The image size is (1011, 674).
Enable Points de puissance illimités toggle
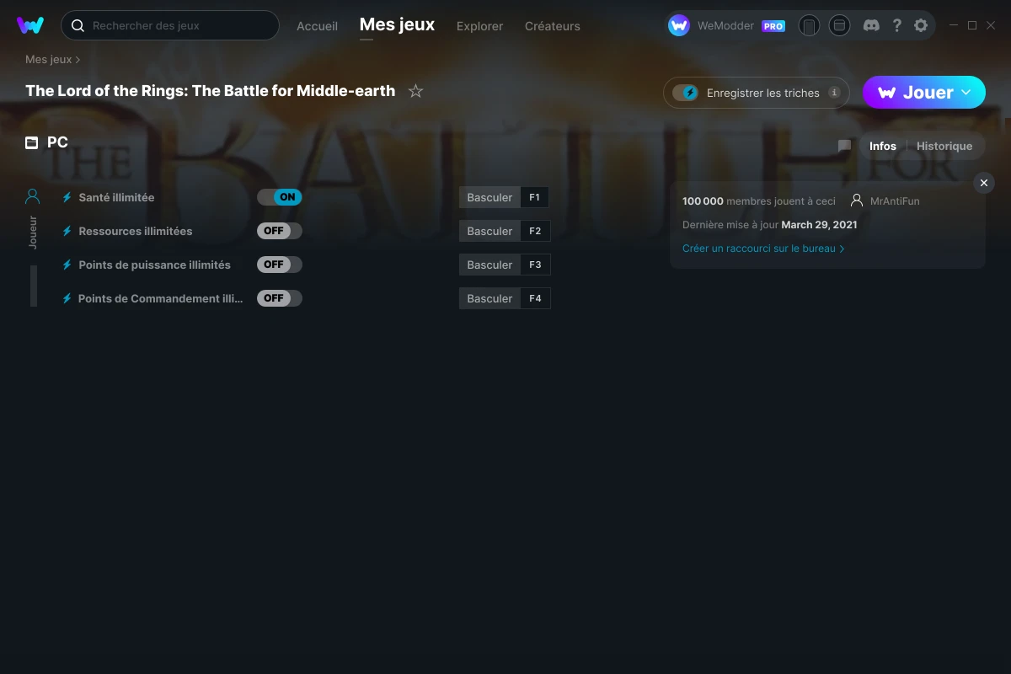280,265
